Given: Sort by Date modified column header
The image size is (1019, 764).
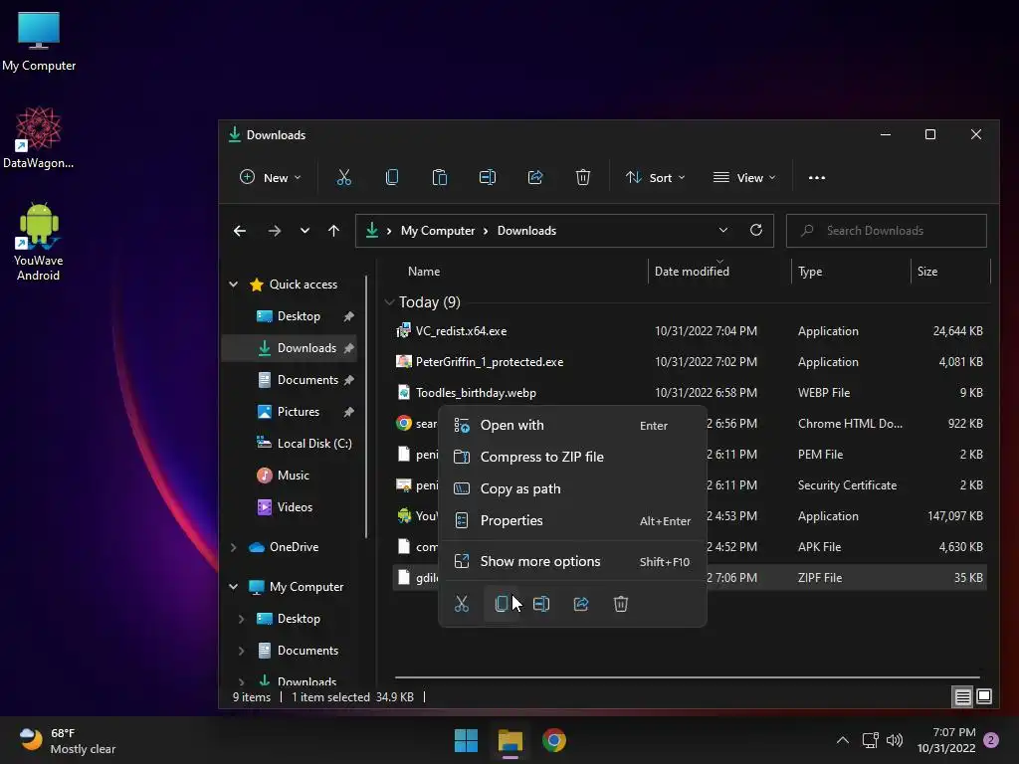Looking at the screenshot, I should point(719,272).
